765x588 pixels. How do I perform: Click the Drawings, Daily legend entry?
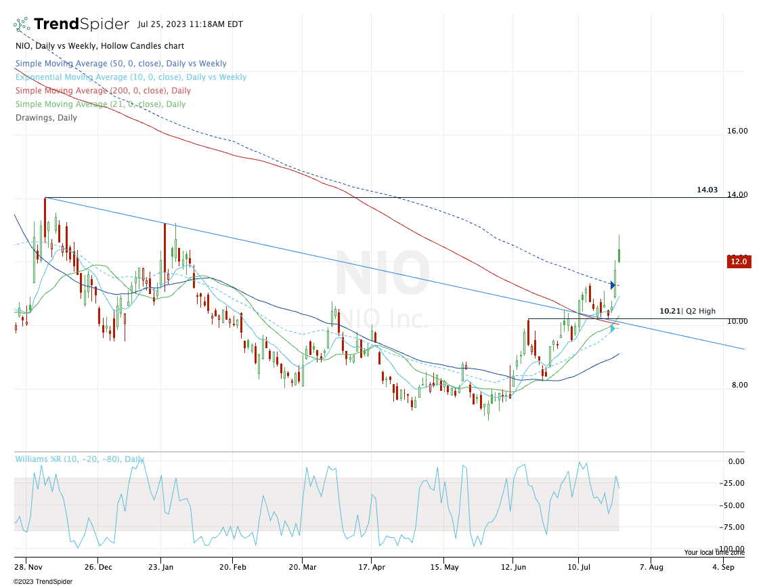click(x=46, y=118)
